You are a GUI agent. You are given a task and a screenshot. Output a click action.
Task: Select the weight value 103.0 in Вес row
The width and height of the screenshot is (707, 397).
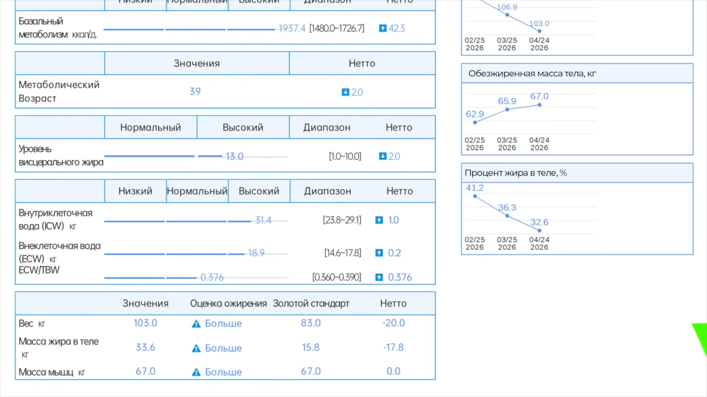(x=145, y=323)
